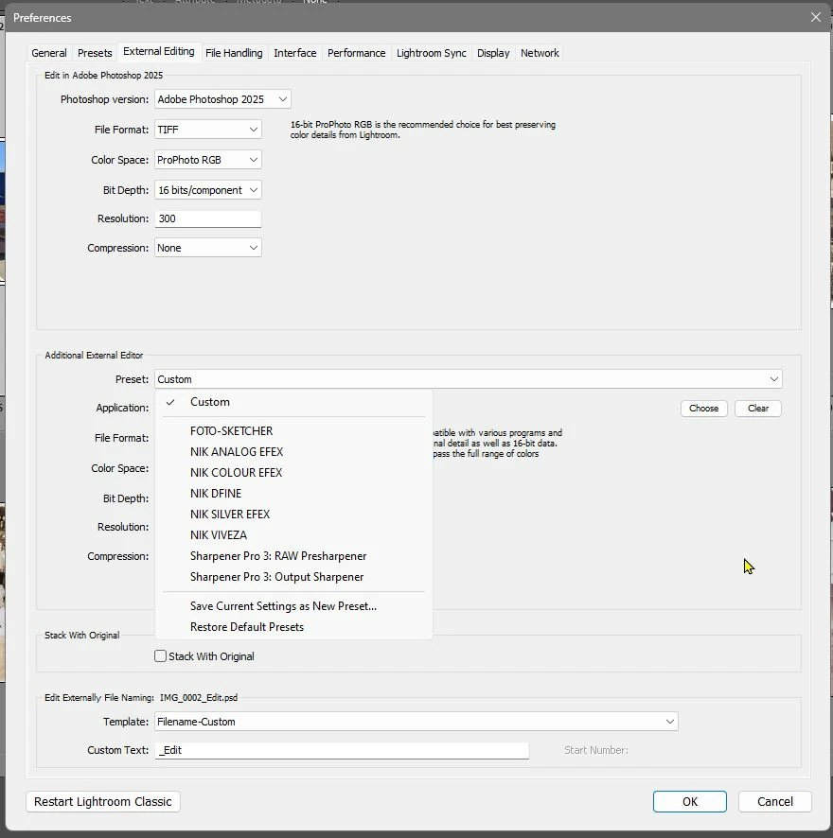This screenshot has width=833, height=838.
Task: Show the Display tab
Action: pyautogui.click(x=493, y=53)
